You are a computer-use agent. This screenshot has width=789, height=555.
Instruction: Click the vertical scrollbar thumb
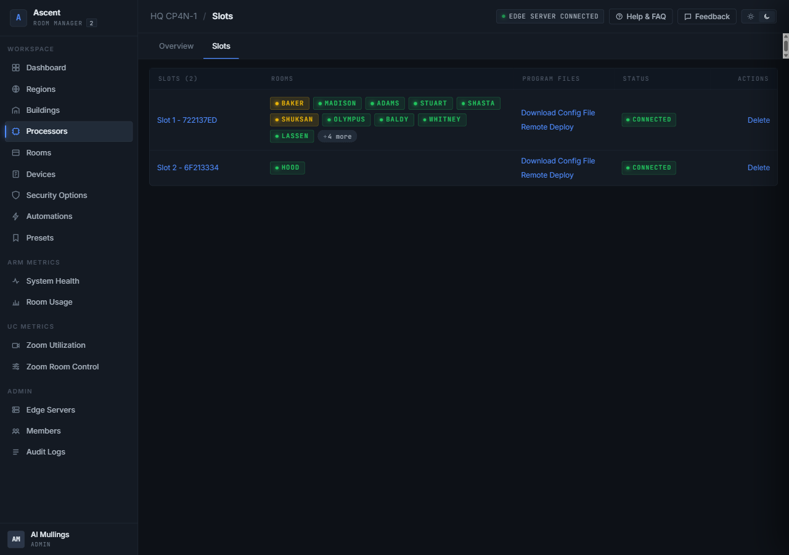tap(786, 46)
